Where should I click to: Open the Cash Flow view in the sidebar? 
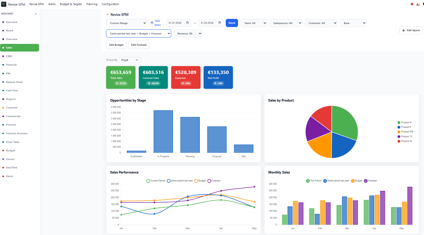[x=12, y=91]
